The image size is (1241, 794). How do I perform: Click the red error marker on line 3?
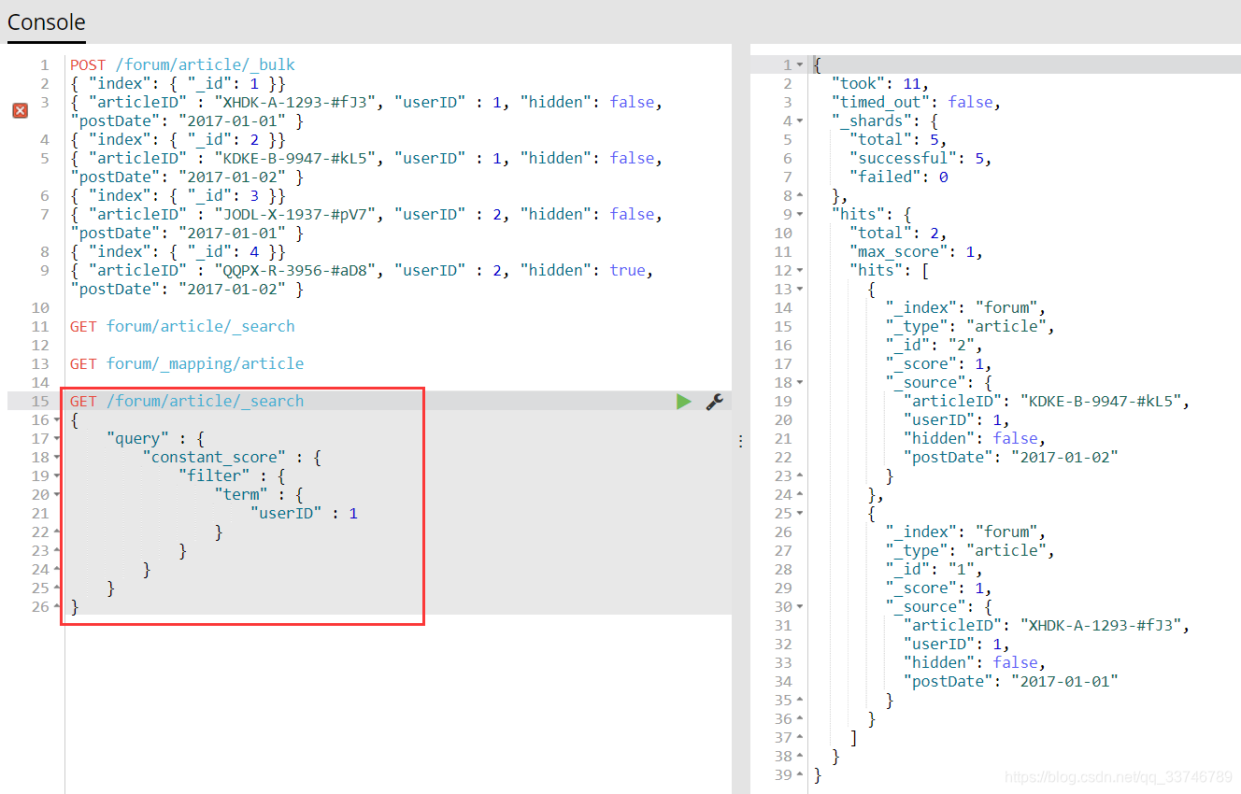pos(20,110)
